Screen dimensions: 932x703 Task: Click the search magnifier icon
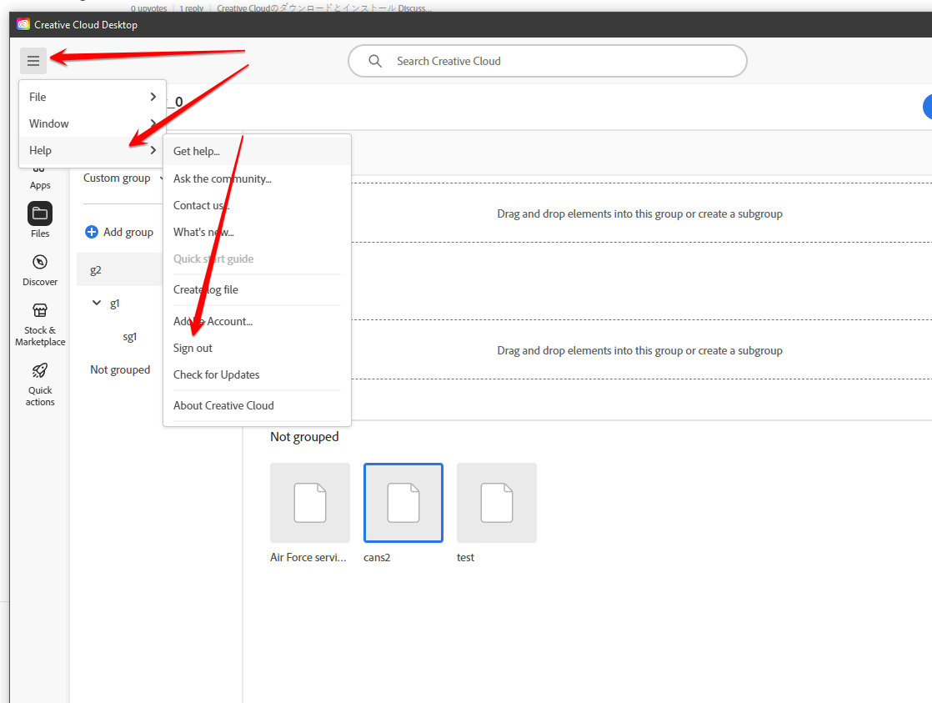tap(374, 61)
